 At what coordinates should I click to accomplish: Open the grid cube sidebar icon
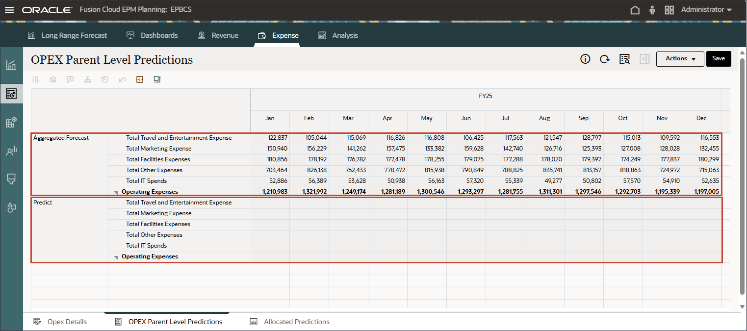pyautogui.click(x=11, y=123)
